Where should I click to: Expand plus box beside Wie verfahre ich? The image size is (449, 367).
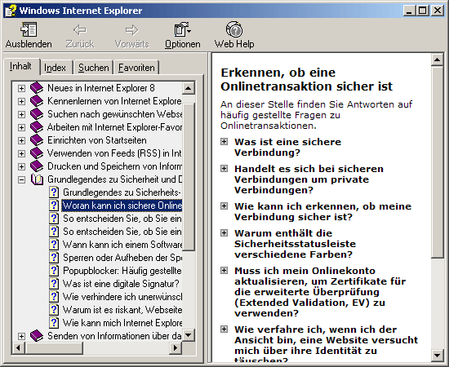224,329
